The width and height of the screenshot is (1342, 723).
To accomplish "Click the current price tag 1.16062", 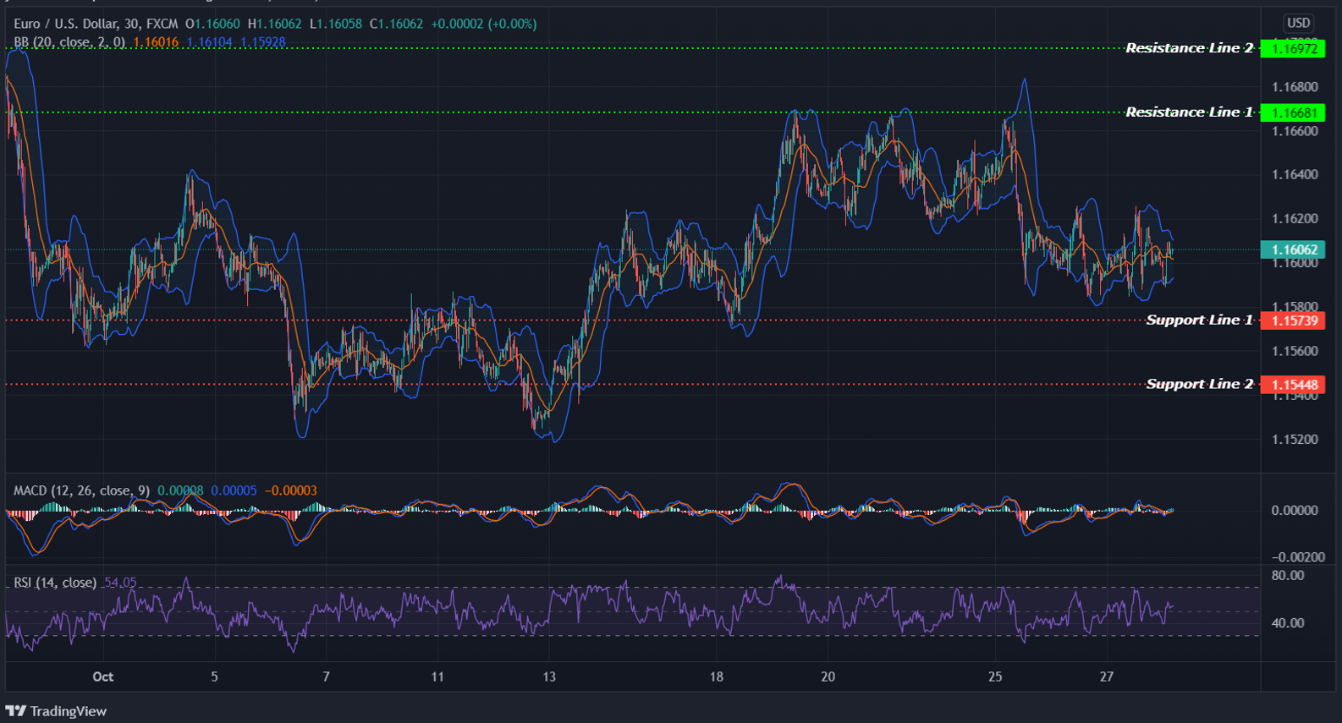I will [x=1293, y=249].
